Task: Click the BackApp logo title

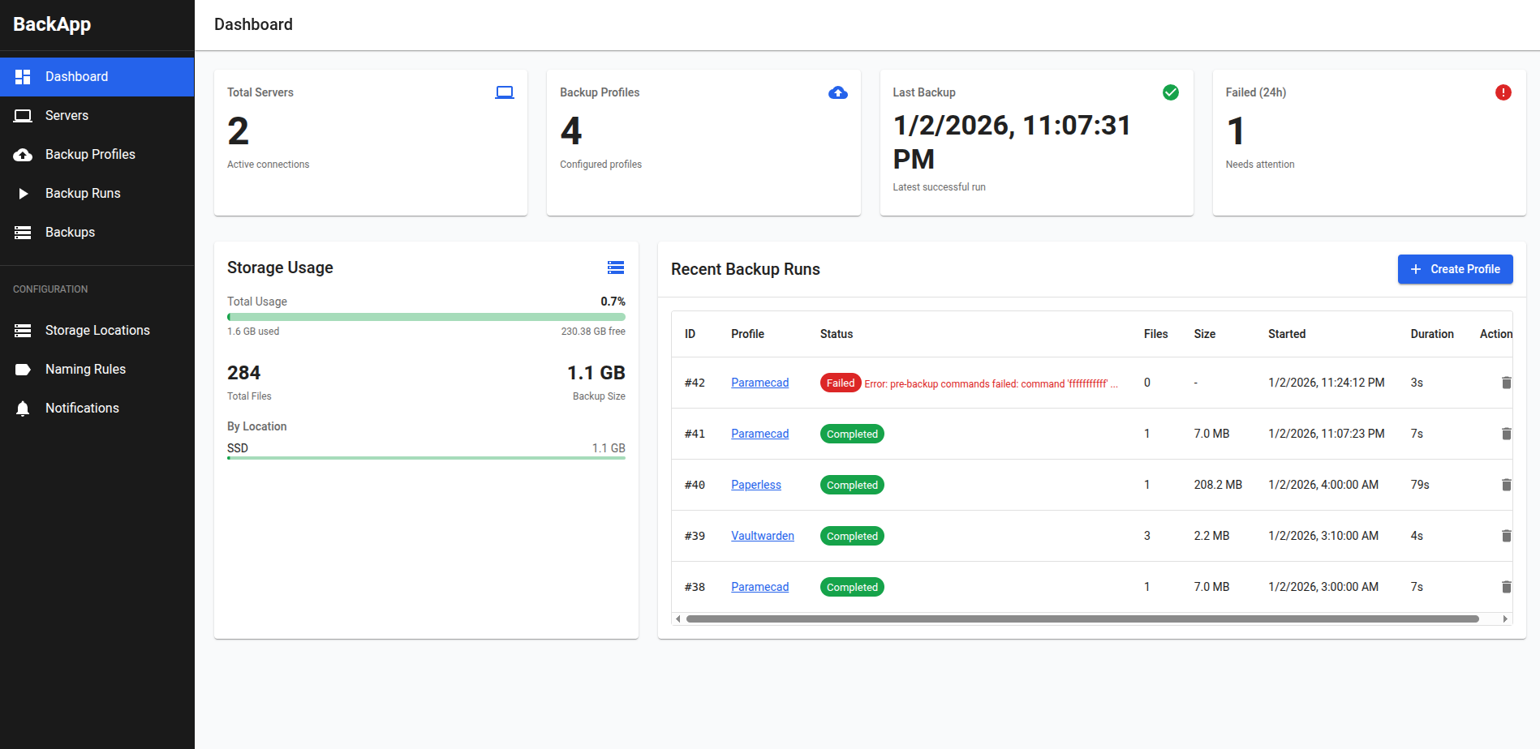Action: point(52,24)
